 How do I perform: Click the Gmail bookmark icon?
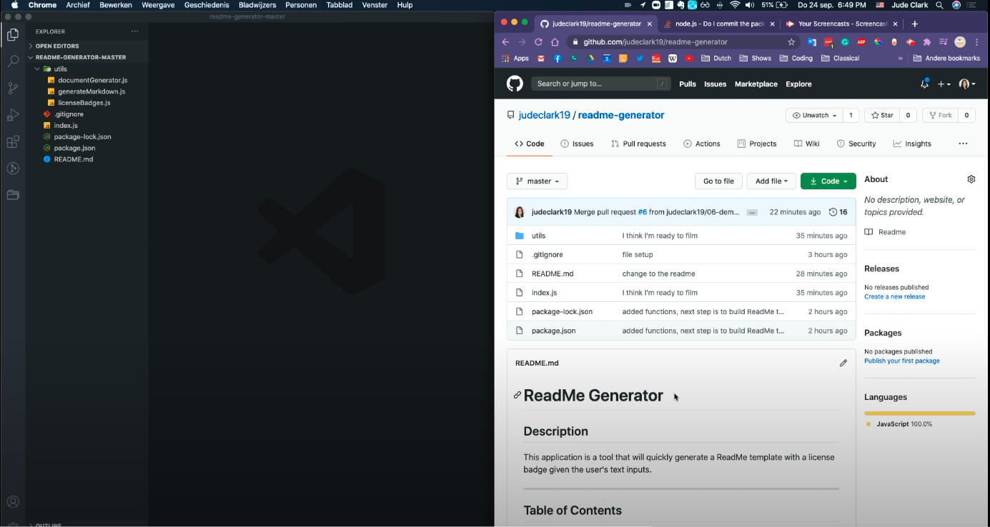tap(541, 59)
